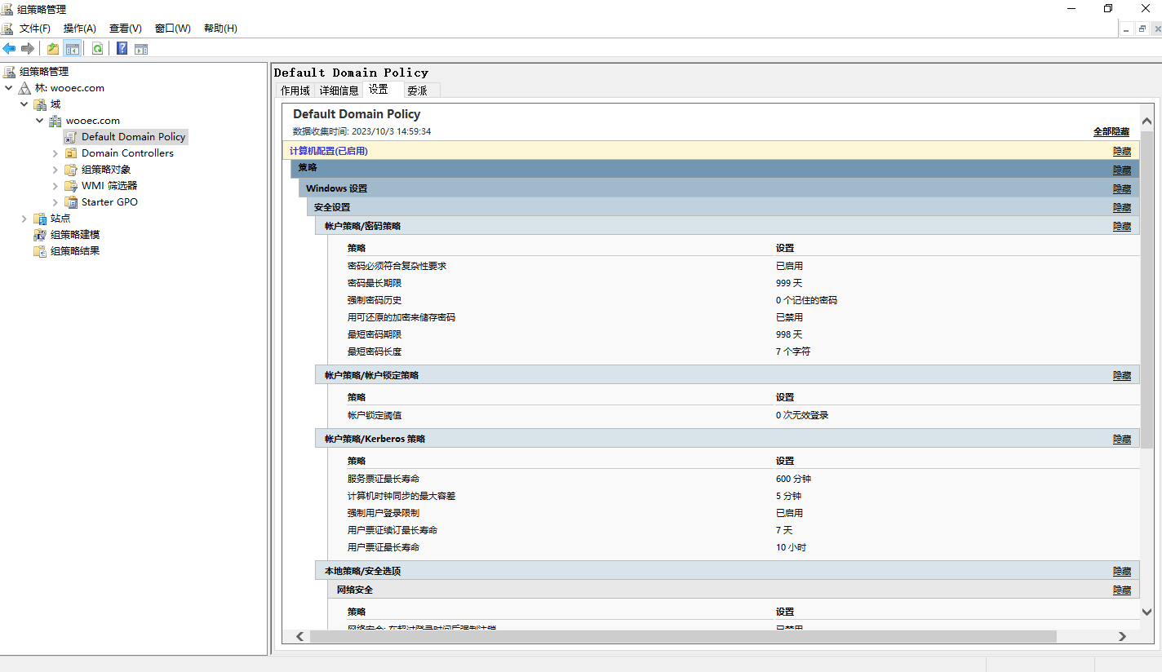Click the modeling icon beside 组策略建模

(x=40, y=234)
